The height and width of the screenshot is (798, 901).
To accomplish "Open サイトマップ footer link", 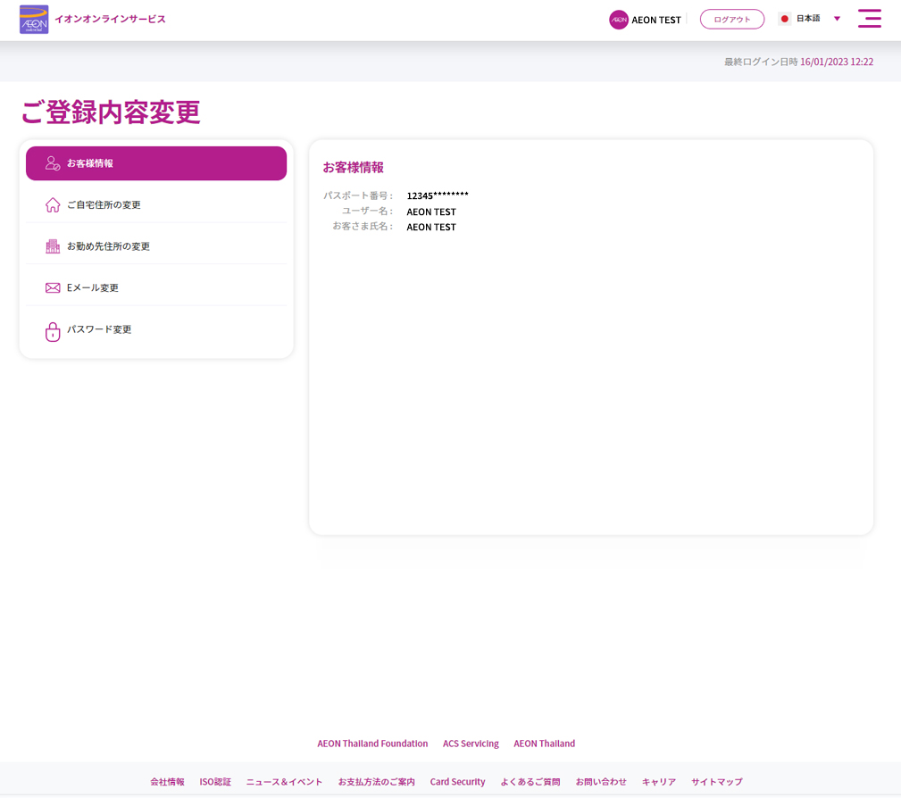I will tap(716, 782).
